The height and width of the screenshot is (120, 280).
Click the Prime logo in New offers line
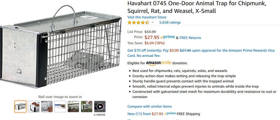pos(170,113)
